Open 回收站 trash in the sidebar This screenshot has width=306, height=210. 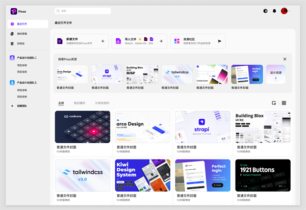click(21, 43)
